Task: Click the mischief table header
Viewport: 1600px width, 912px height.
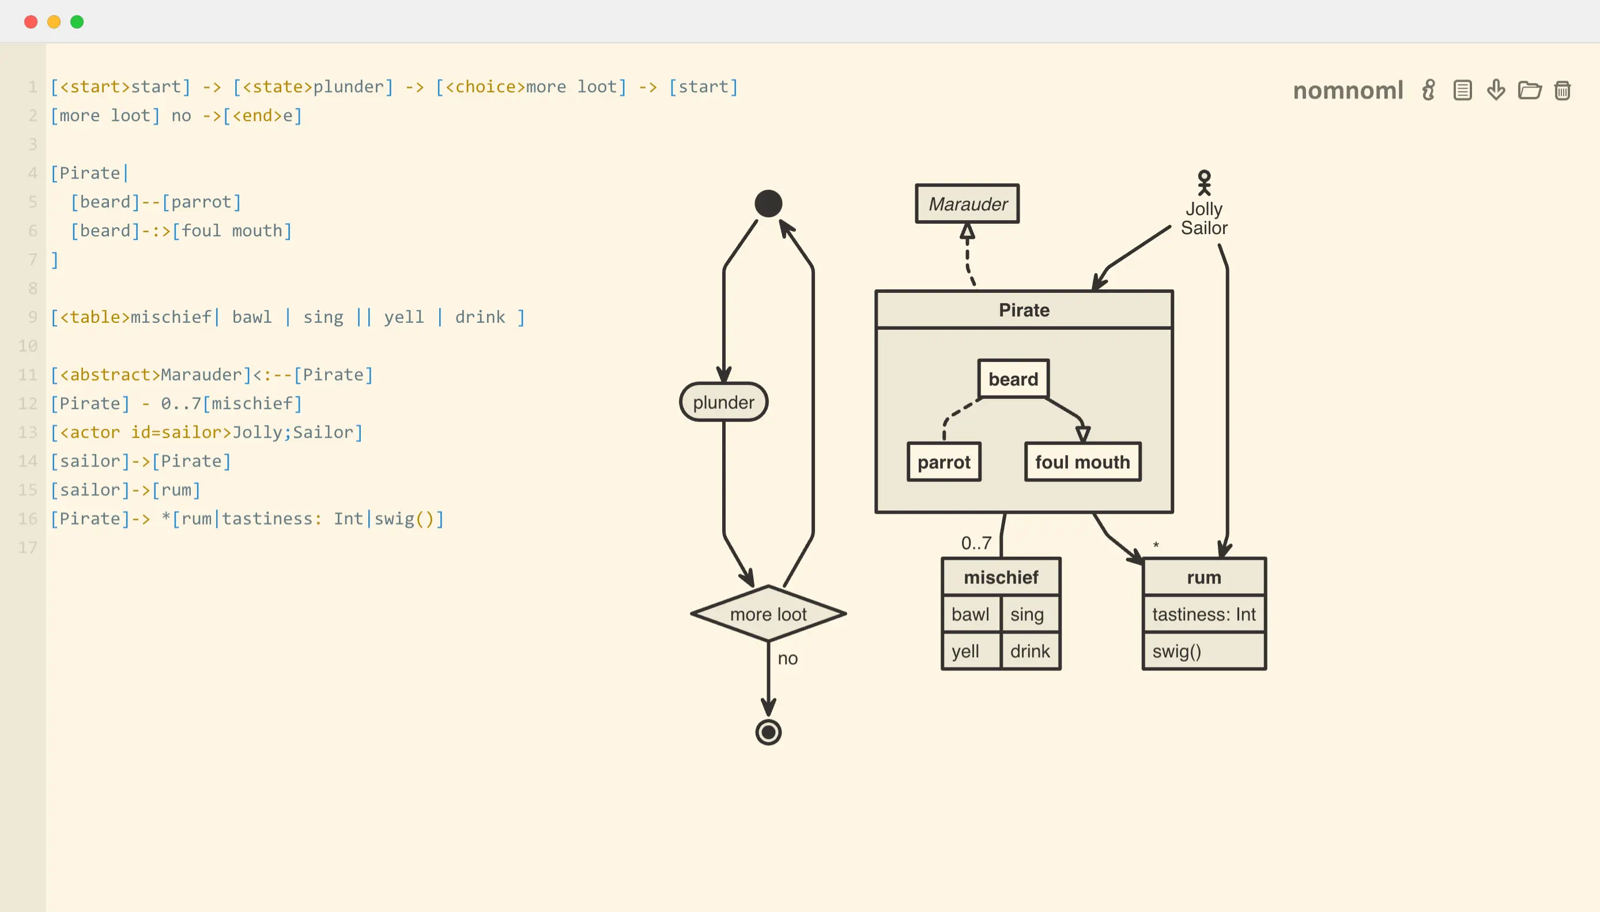Action: pos(1001,577)
